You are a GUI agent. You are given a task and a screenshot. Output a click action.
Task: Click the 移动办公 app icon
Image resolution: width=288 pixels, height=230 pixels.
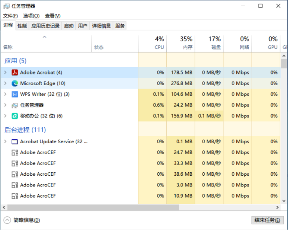tap(15, 116)
